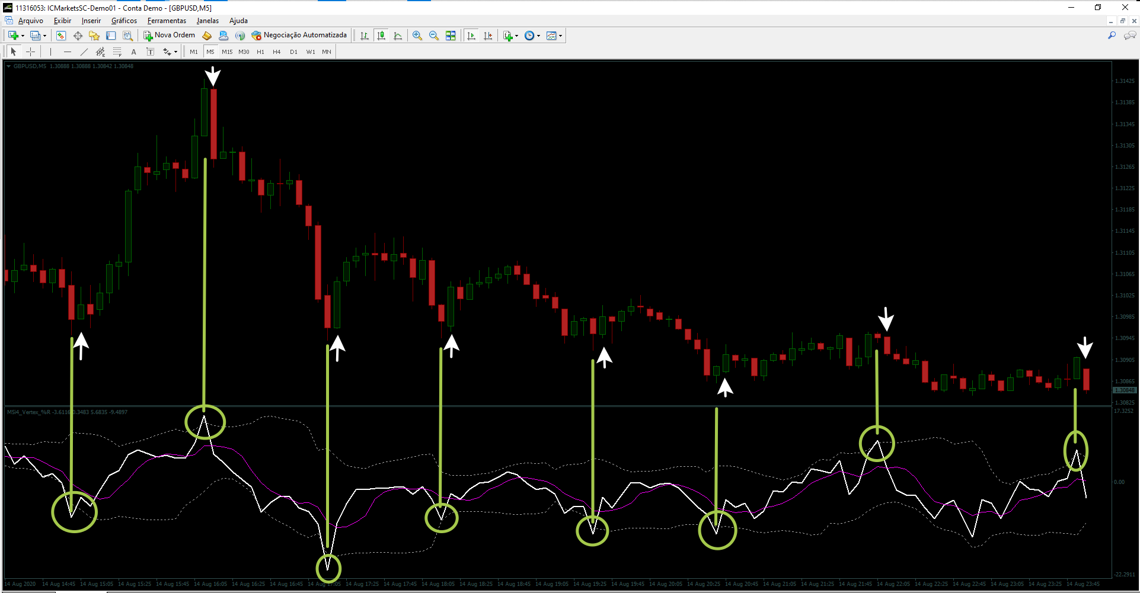
Task: Launch the Strategy Tester icon
Action: (x=127, y=36)
